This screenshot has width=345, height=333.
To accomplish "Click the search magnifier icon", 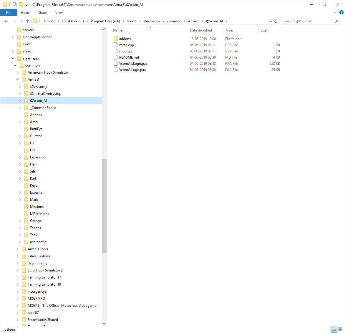I will [337, 21].
